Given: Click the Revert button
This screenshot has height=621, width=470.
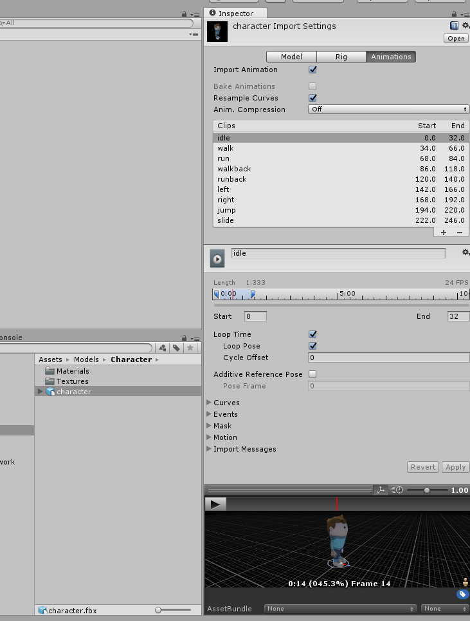Looking at the screenshot, I should (x=423, y=467).
